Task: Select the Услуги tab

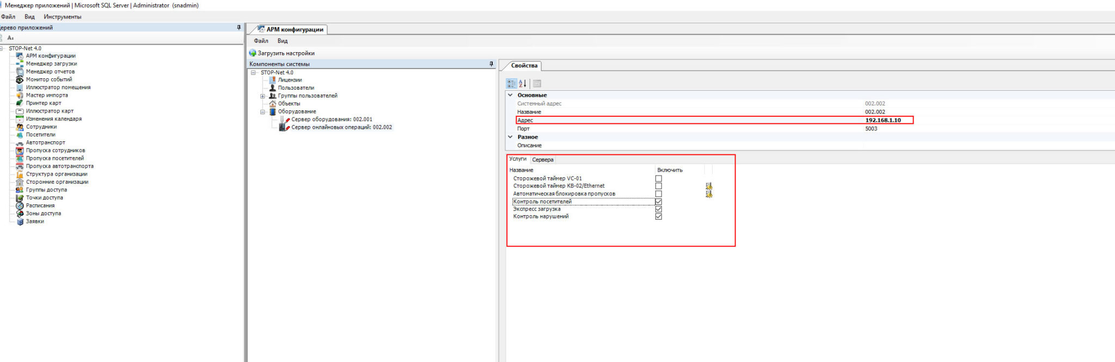Action: point(518,159)
